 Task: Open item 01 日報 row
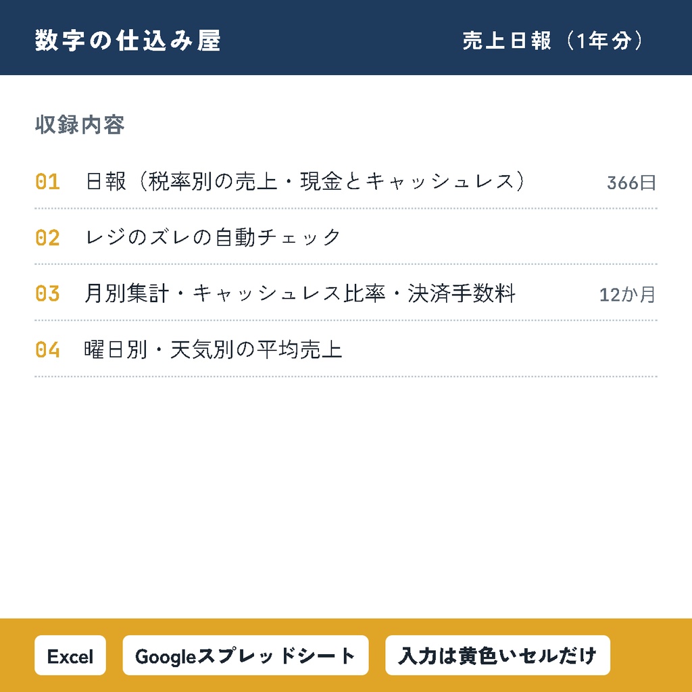click(346, 181)
